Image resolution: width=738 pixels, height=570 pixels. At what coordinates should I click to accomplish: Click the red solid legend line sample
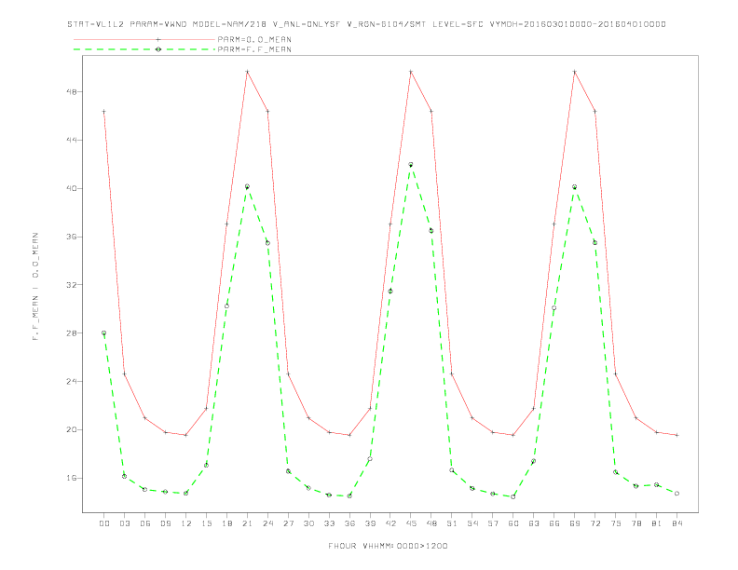click(144, 39)
